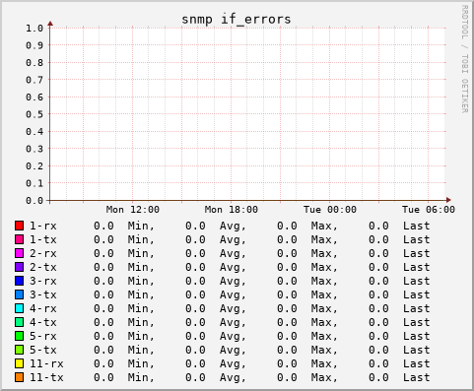
Task: Click the Mon 18:00 time axis label
Action: tap(232, 210)
